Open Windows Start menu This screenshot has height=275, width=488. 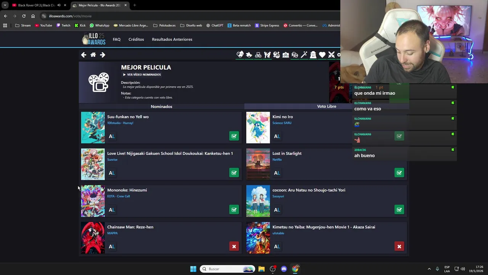[x=193, y=269]
